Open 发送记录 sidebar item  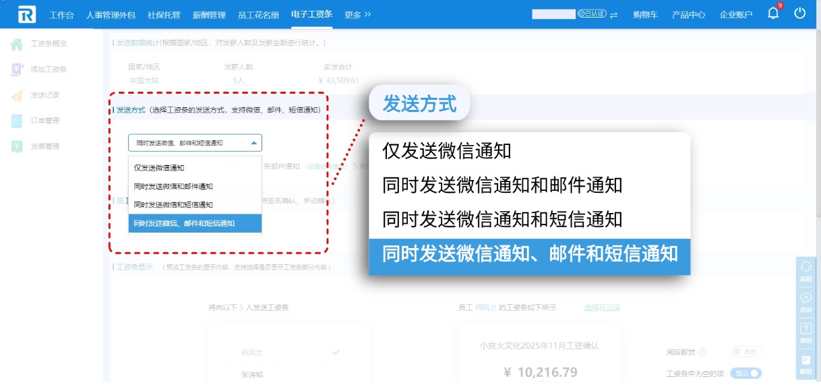45,95
